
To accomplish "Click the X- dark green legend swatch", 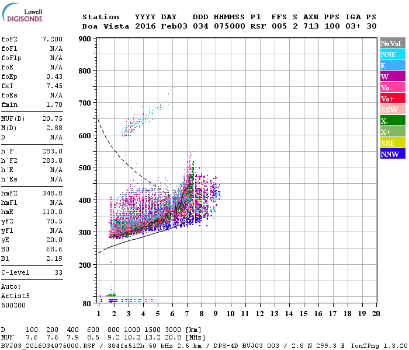I will tap(393, 121).
